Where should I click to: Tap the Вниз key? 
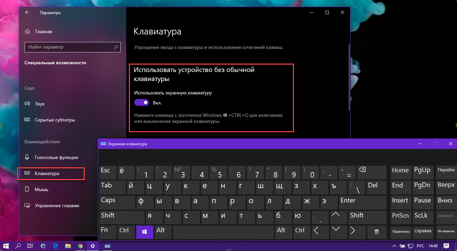pos(446,202)
